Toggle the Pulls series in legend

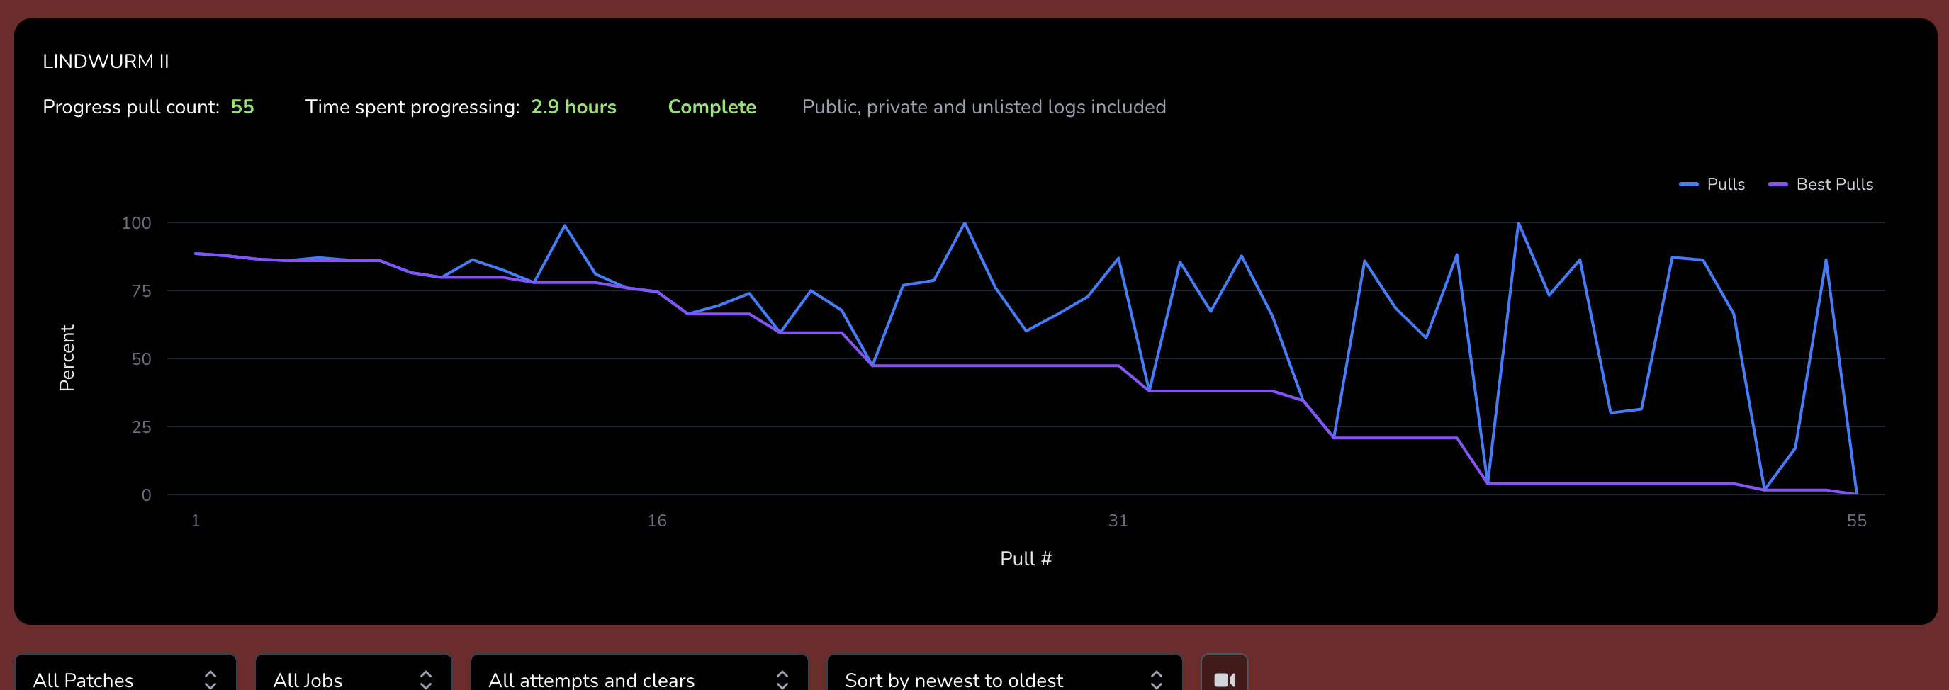tap(1712, 185)
